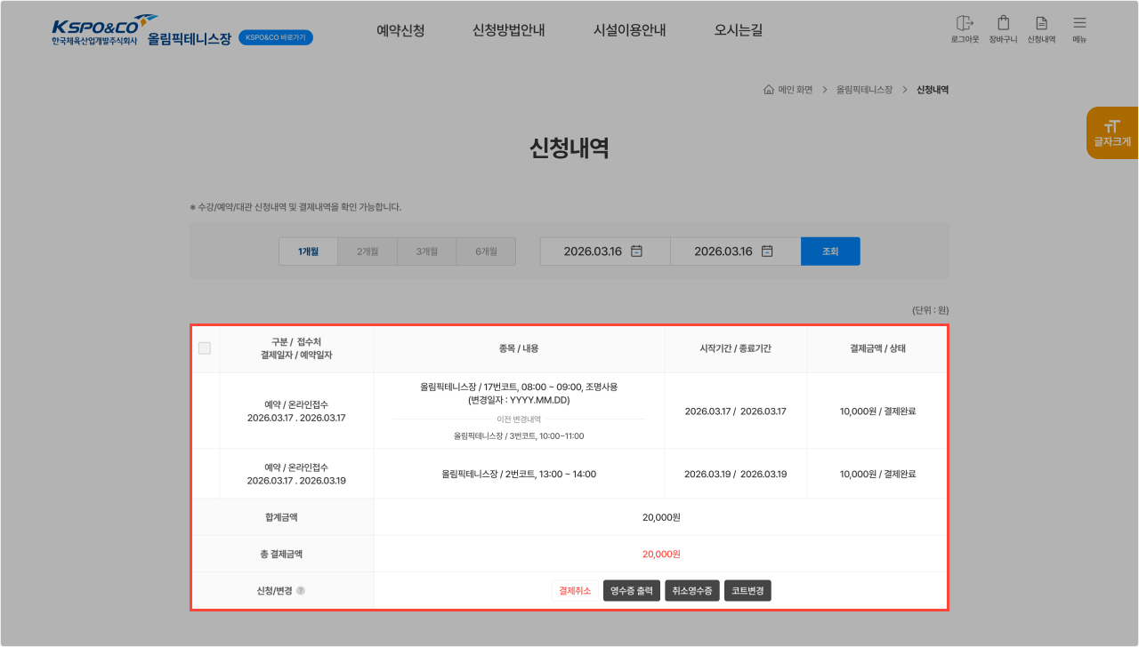This screenshot has height=647, width=1139.
Task: Open the end date calendar icon
Action: pos(767,252)
